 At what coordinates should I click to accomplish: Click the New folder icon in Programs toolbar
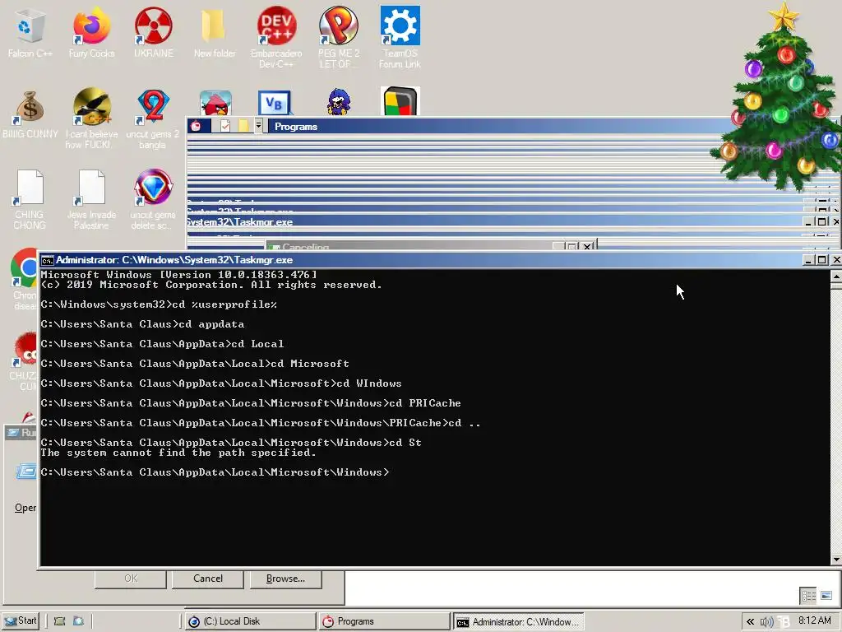pos(243,126)
